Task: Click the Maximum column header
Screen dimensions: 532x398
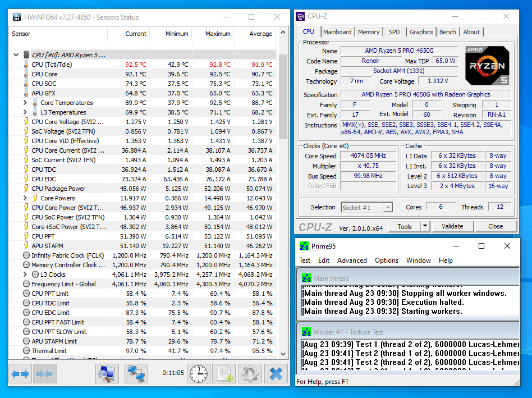Action: tap(213, 34)
